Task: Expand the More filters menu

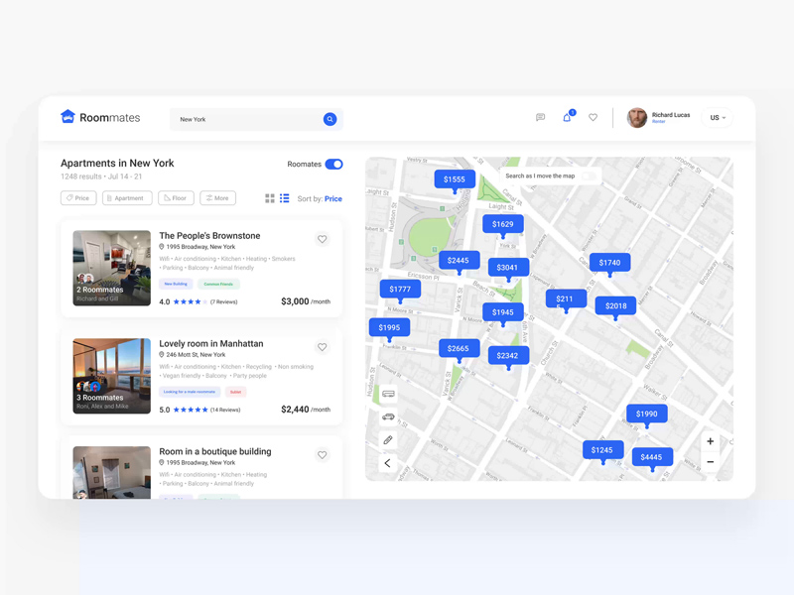Action: pos(217,197)
